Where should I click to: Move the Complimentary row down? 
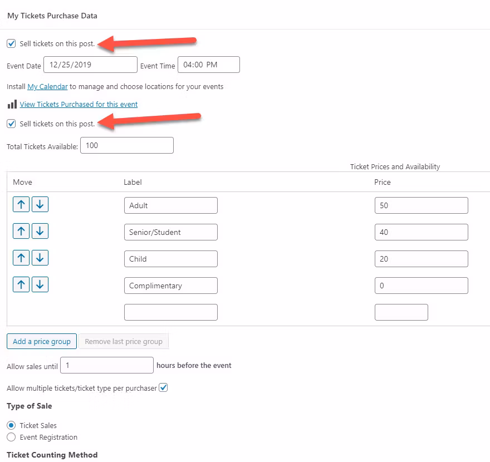39,284
